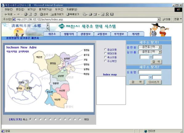Click the Messenger person toolbar icon

pyautogui.click(x=107, y=14)
